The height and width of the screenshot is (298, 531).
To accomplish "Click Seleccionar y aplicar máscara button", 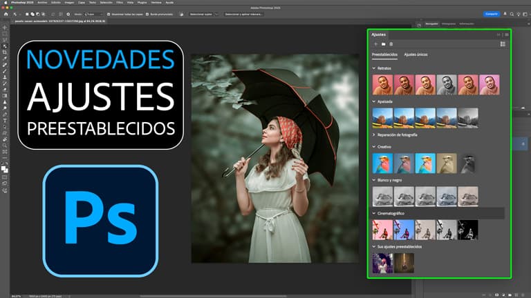I will click(x=244, y=14).
